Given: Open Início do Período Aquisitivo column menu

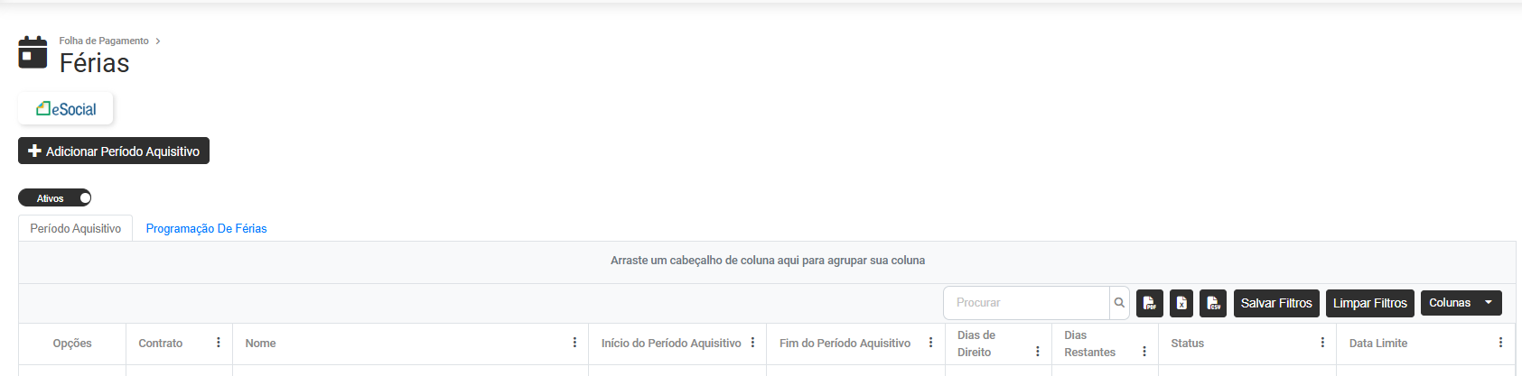Looking at the screenshot, I should (752, 343).
